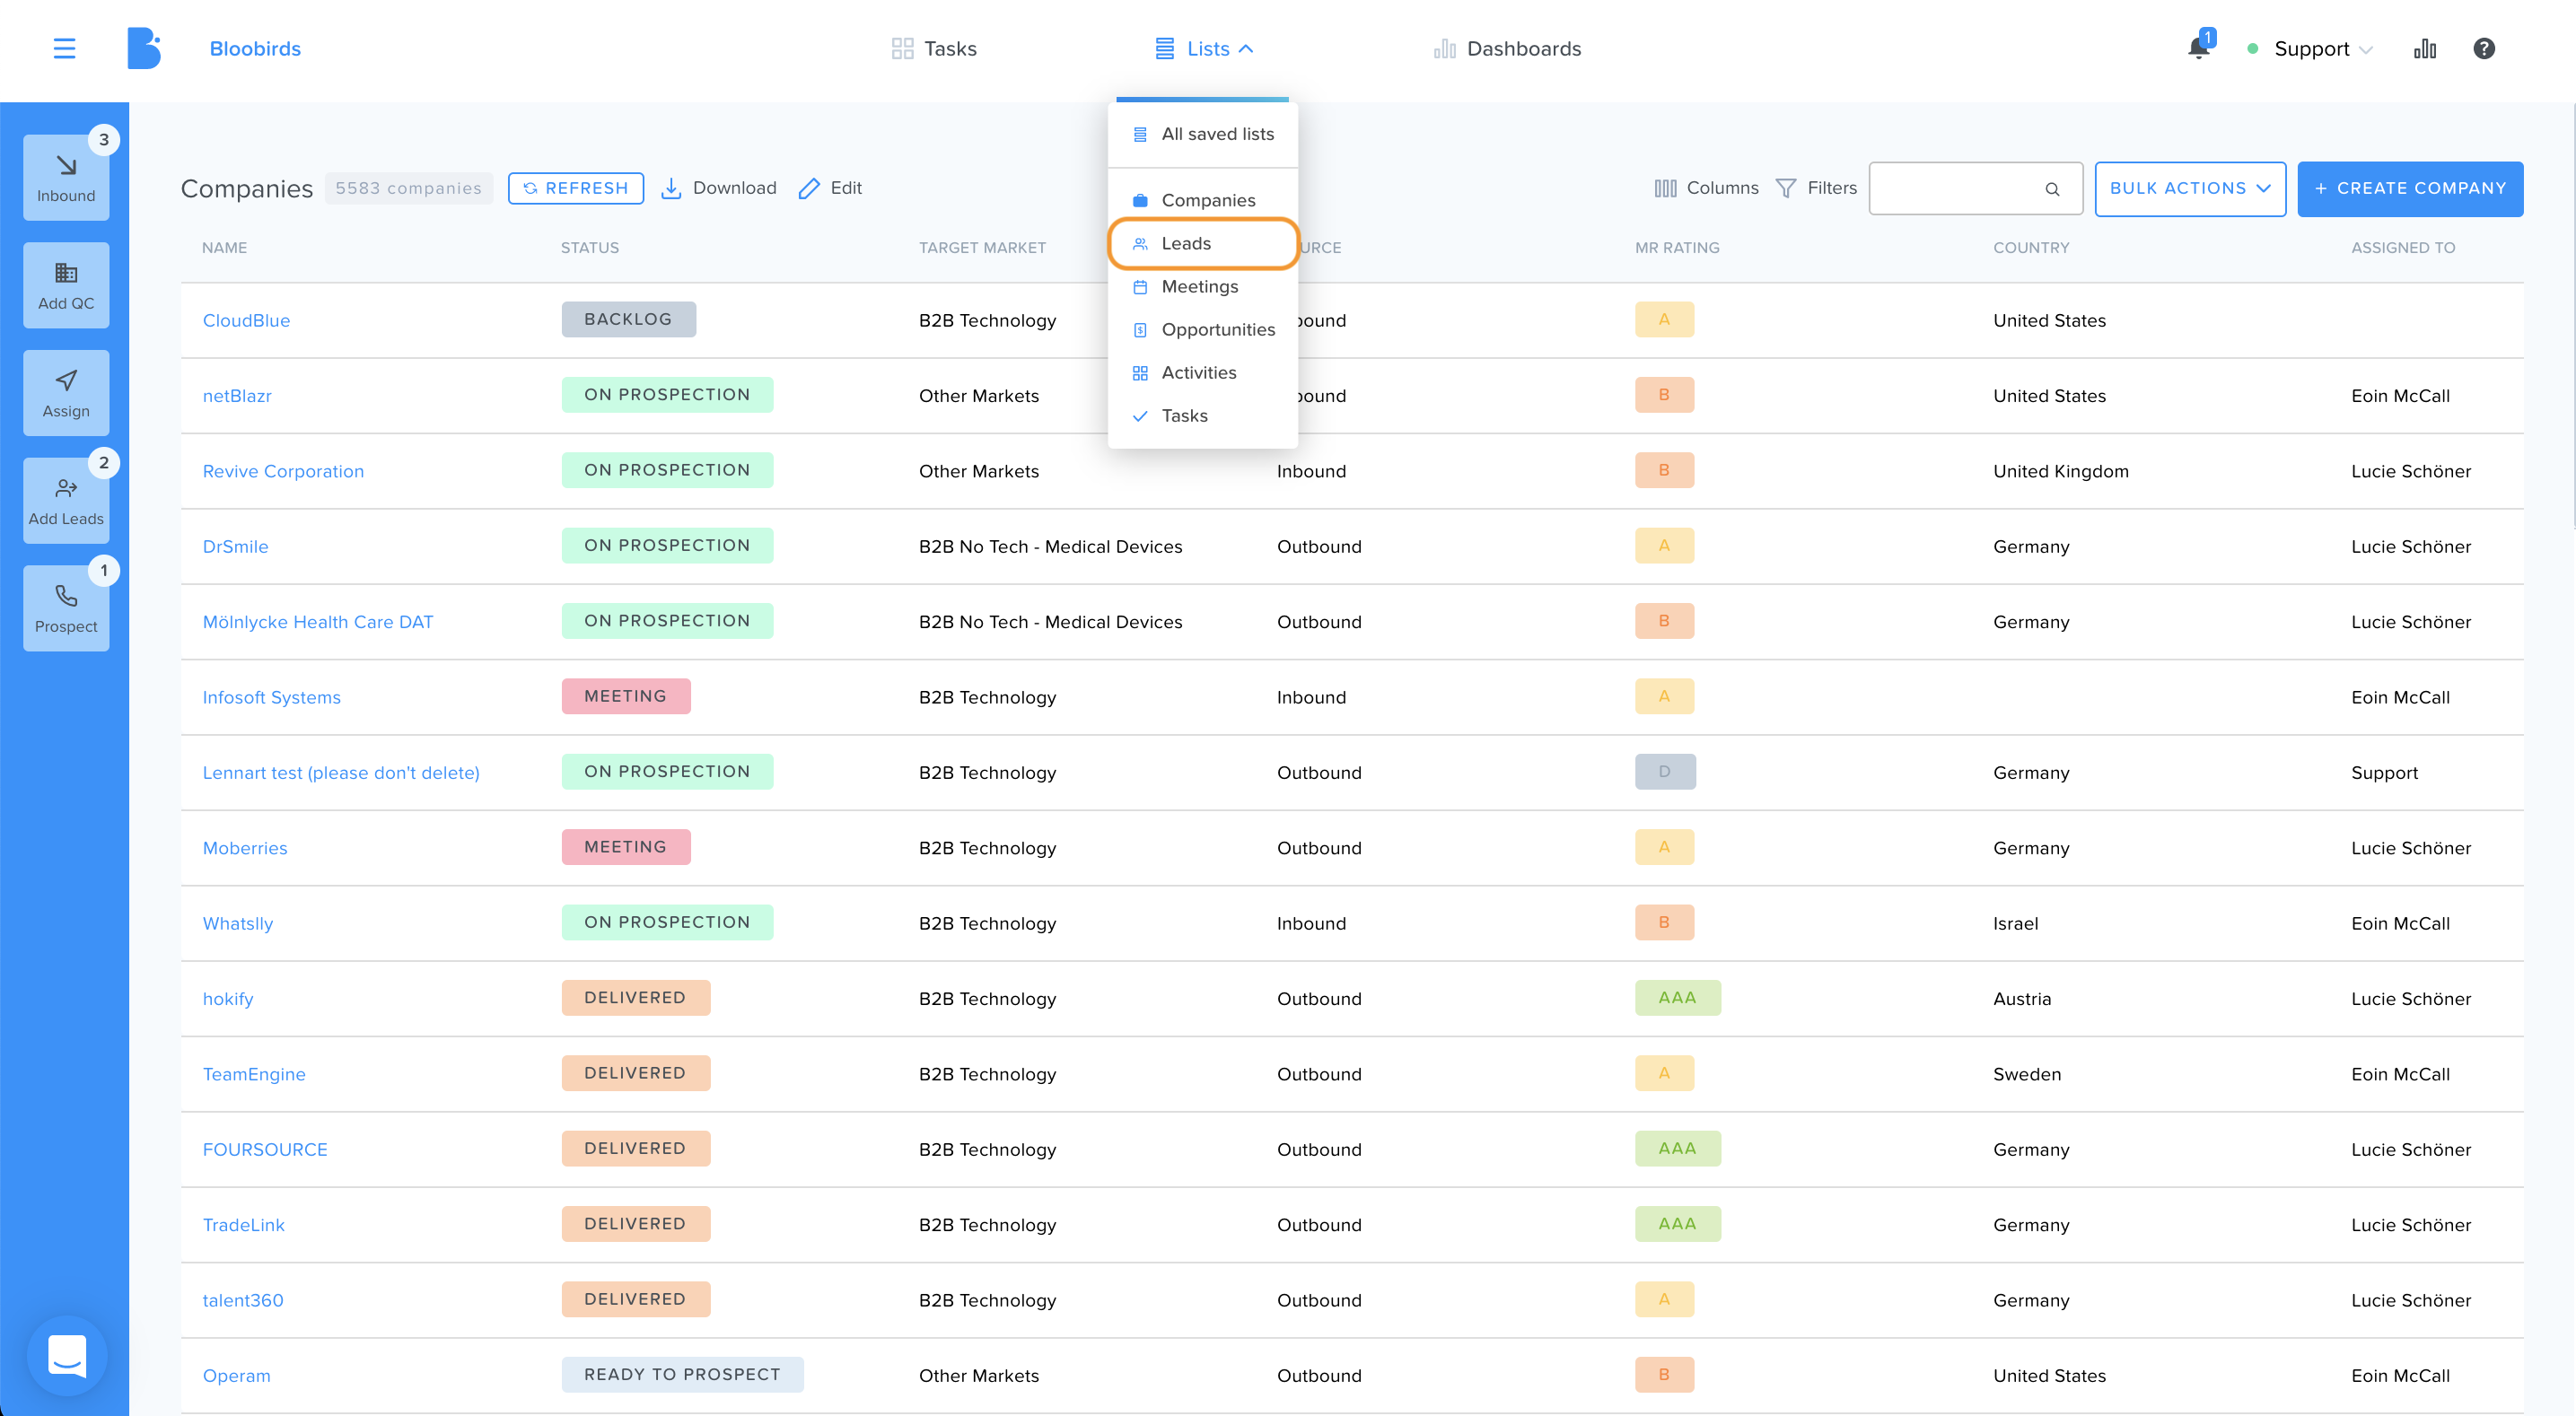Image resolution: width=2576 pixels, height=1416 pixels.
Task: Open the Assign sidebar shortcut
Action: [66, 393]
